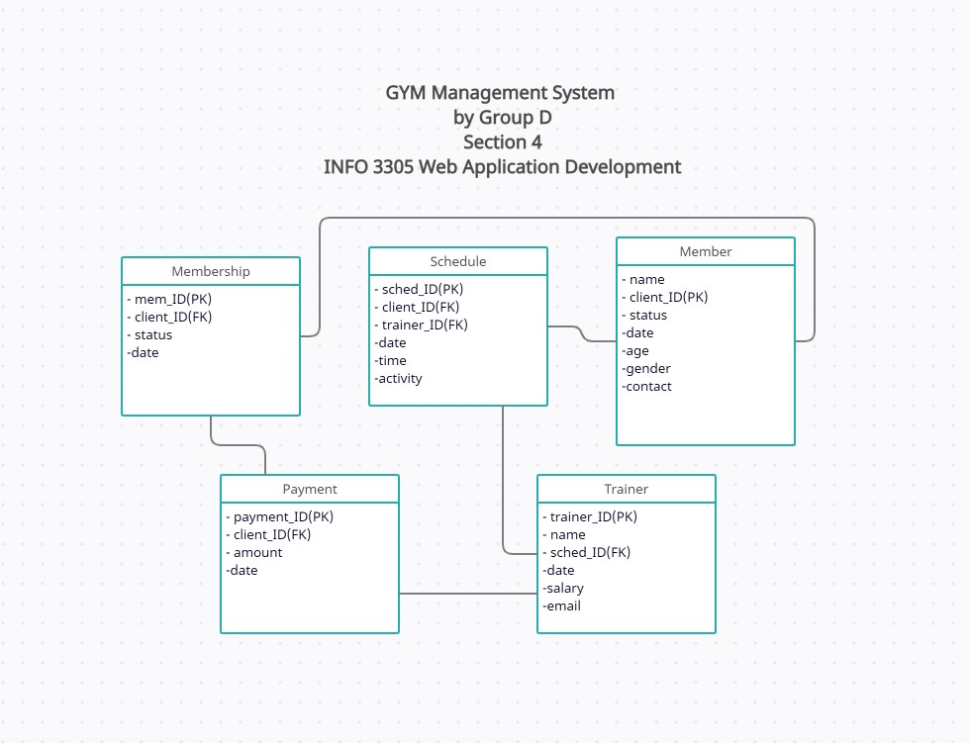Click the amount attribute in Payment
This screenshot has height=743, width=970.
[256, 552]
